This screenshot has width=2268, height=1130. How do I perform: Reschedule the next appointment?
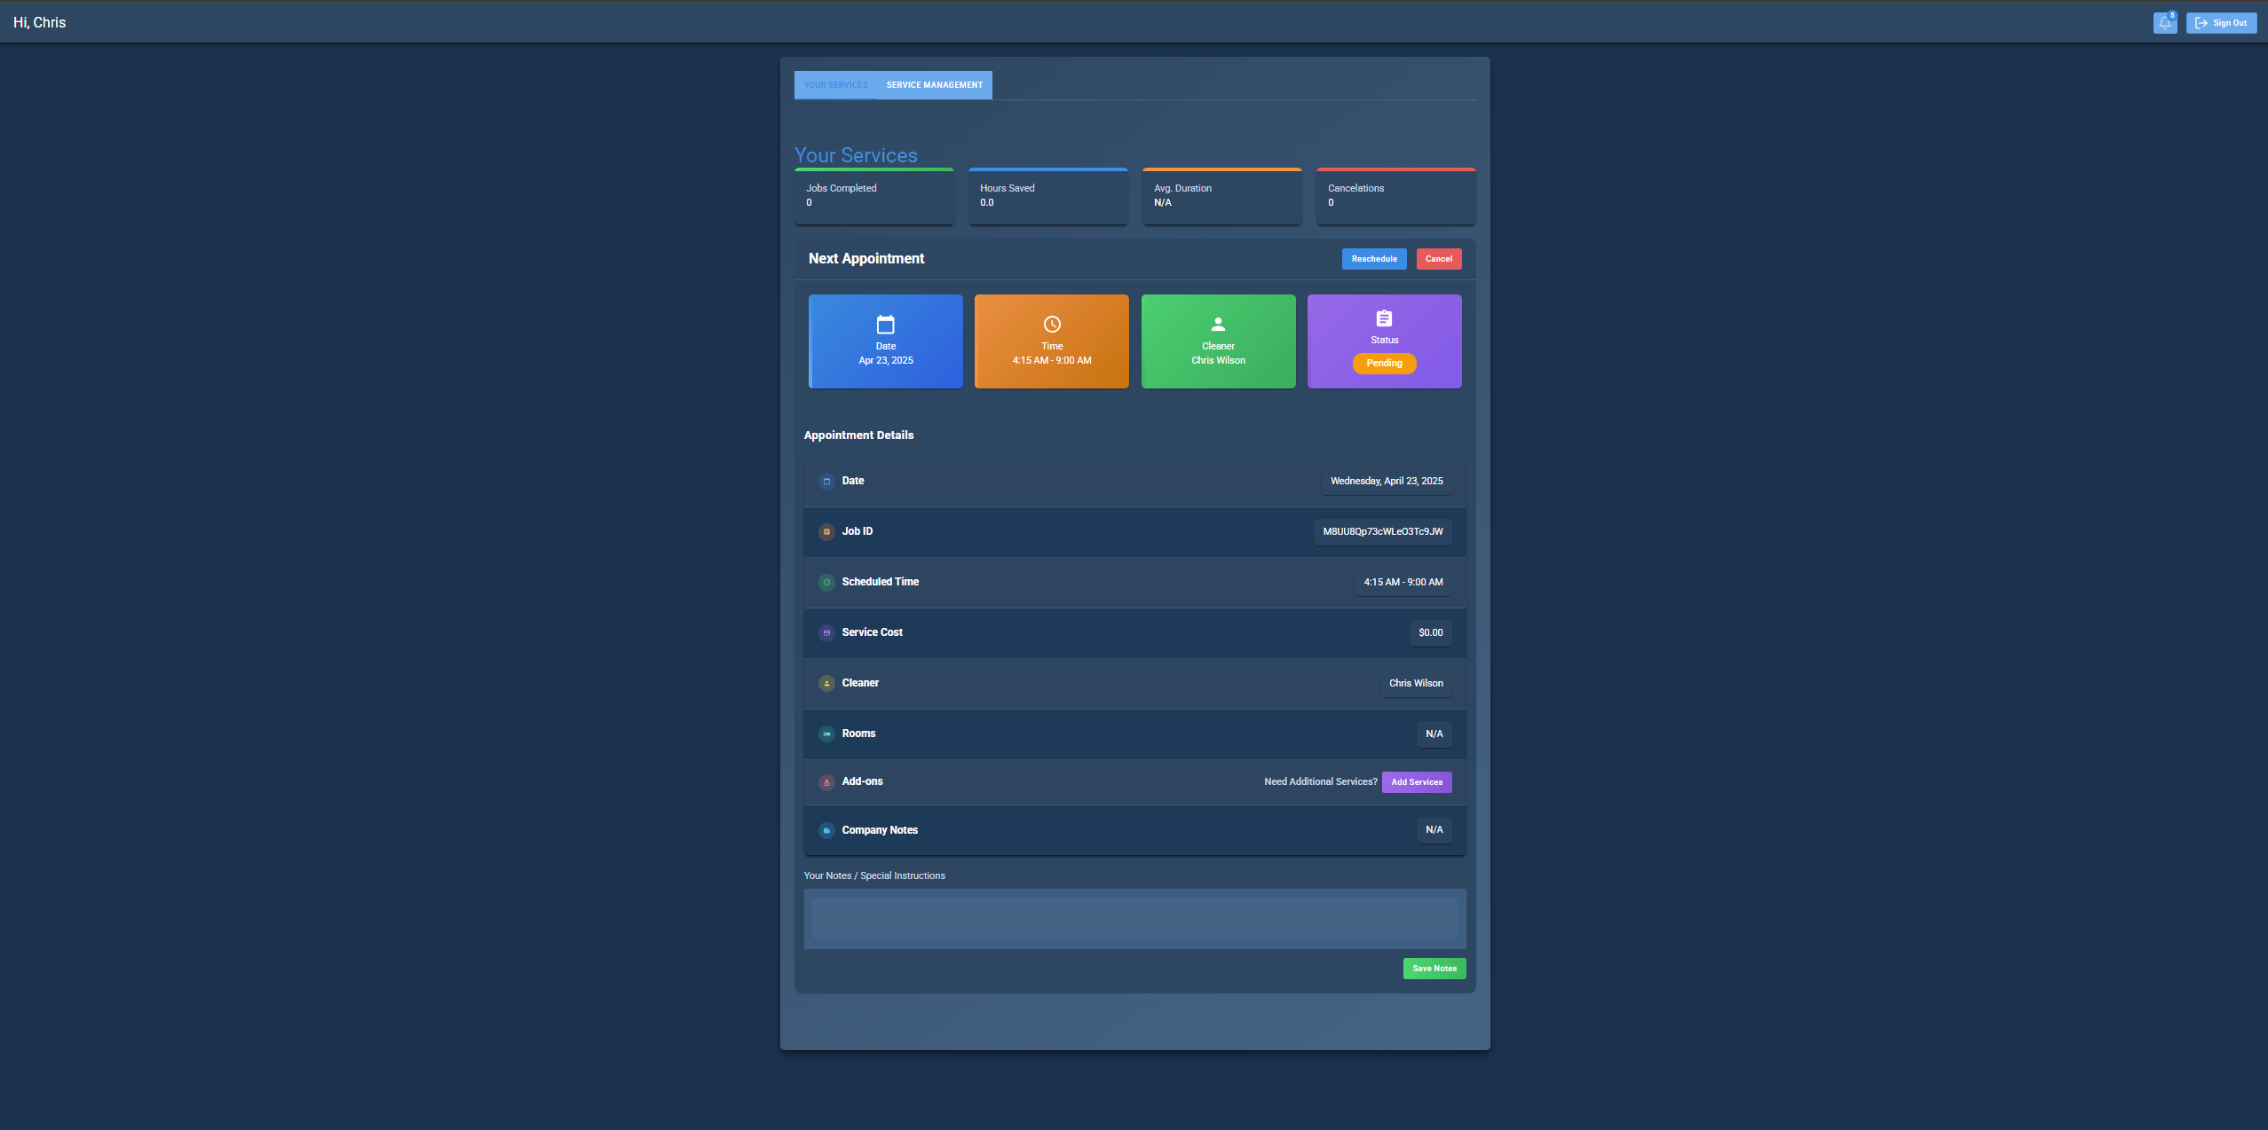pos(1373,259)
